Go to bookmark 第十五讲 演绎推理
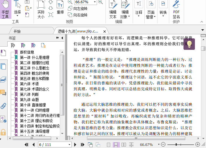 pos(34,131)
